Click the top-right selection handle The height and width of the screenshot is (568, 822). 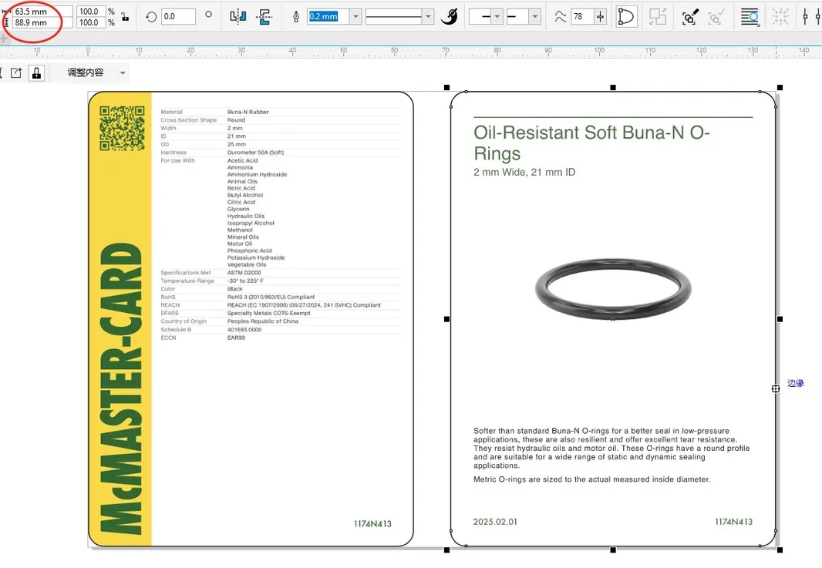point(780,88)
